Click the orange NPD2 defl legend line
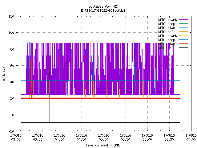 [x=183, y=32]
